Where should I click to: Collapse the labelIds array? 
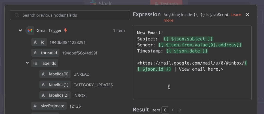tap(27, 63)
